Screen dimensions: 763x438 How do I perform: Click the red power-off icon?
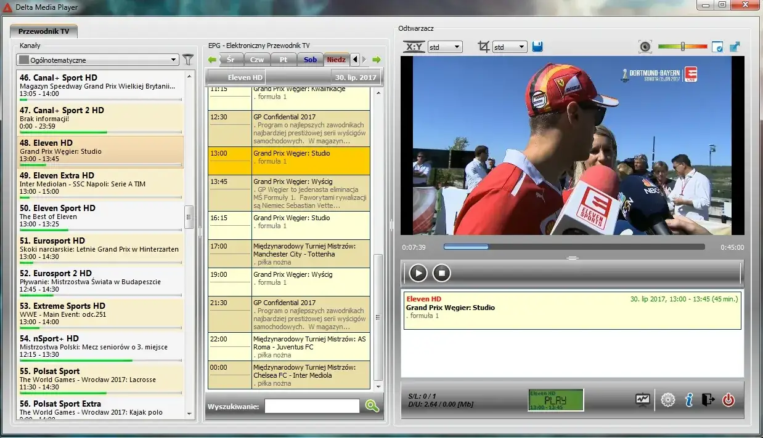click(729, 399)
